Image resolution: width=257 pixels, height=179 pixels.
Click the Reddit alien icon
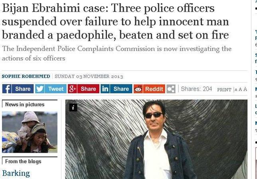138,89
